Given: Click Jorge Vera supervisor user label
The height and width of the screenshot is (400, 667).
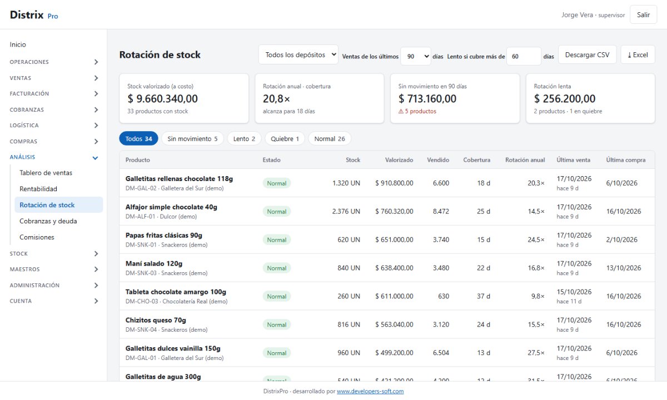Looking at the screenshot, I should click(593, 15).
